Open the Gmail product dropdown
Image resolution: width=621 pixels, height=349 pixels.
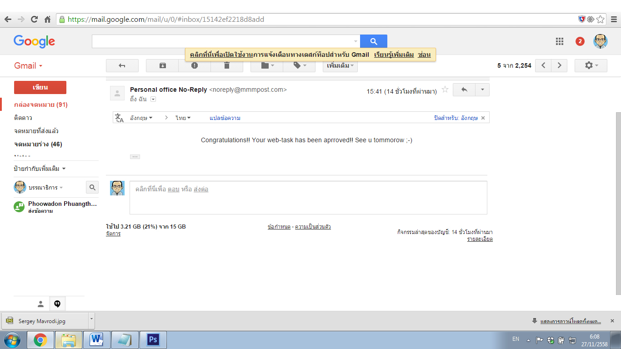[x=28, y=66]
